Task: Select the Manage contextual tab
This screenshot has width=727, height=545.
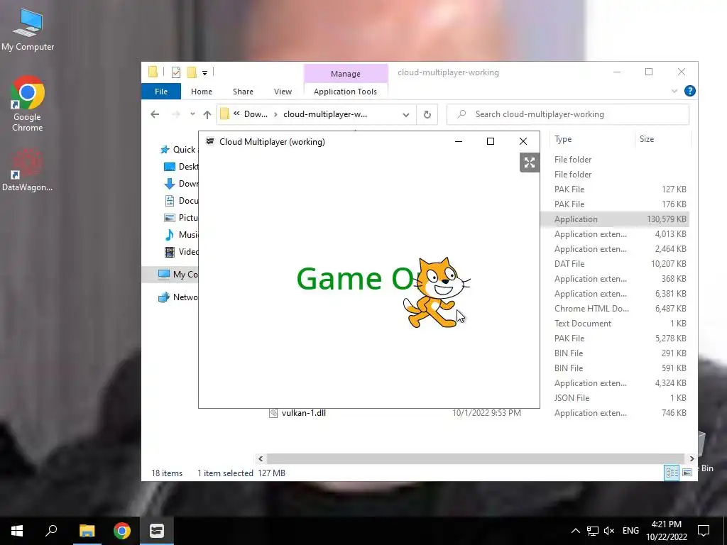Action: [346, 74]
